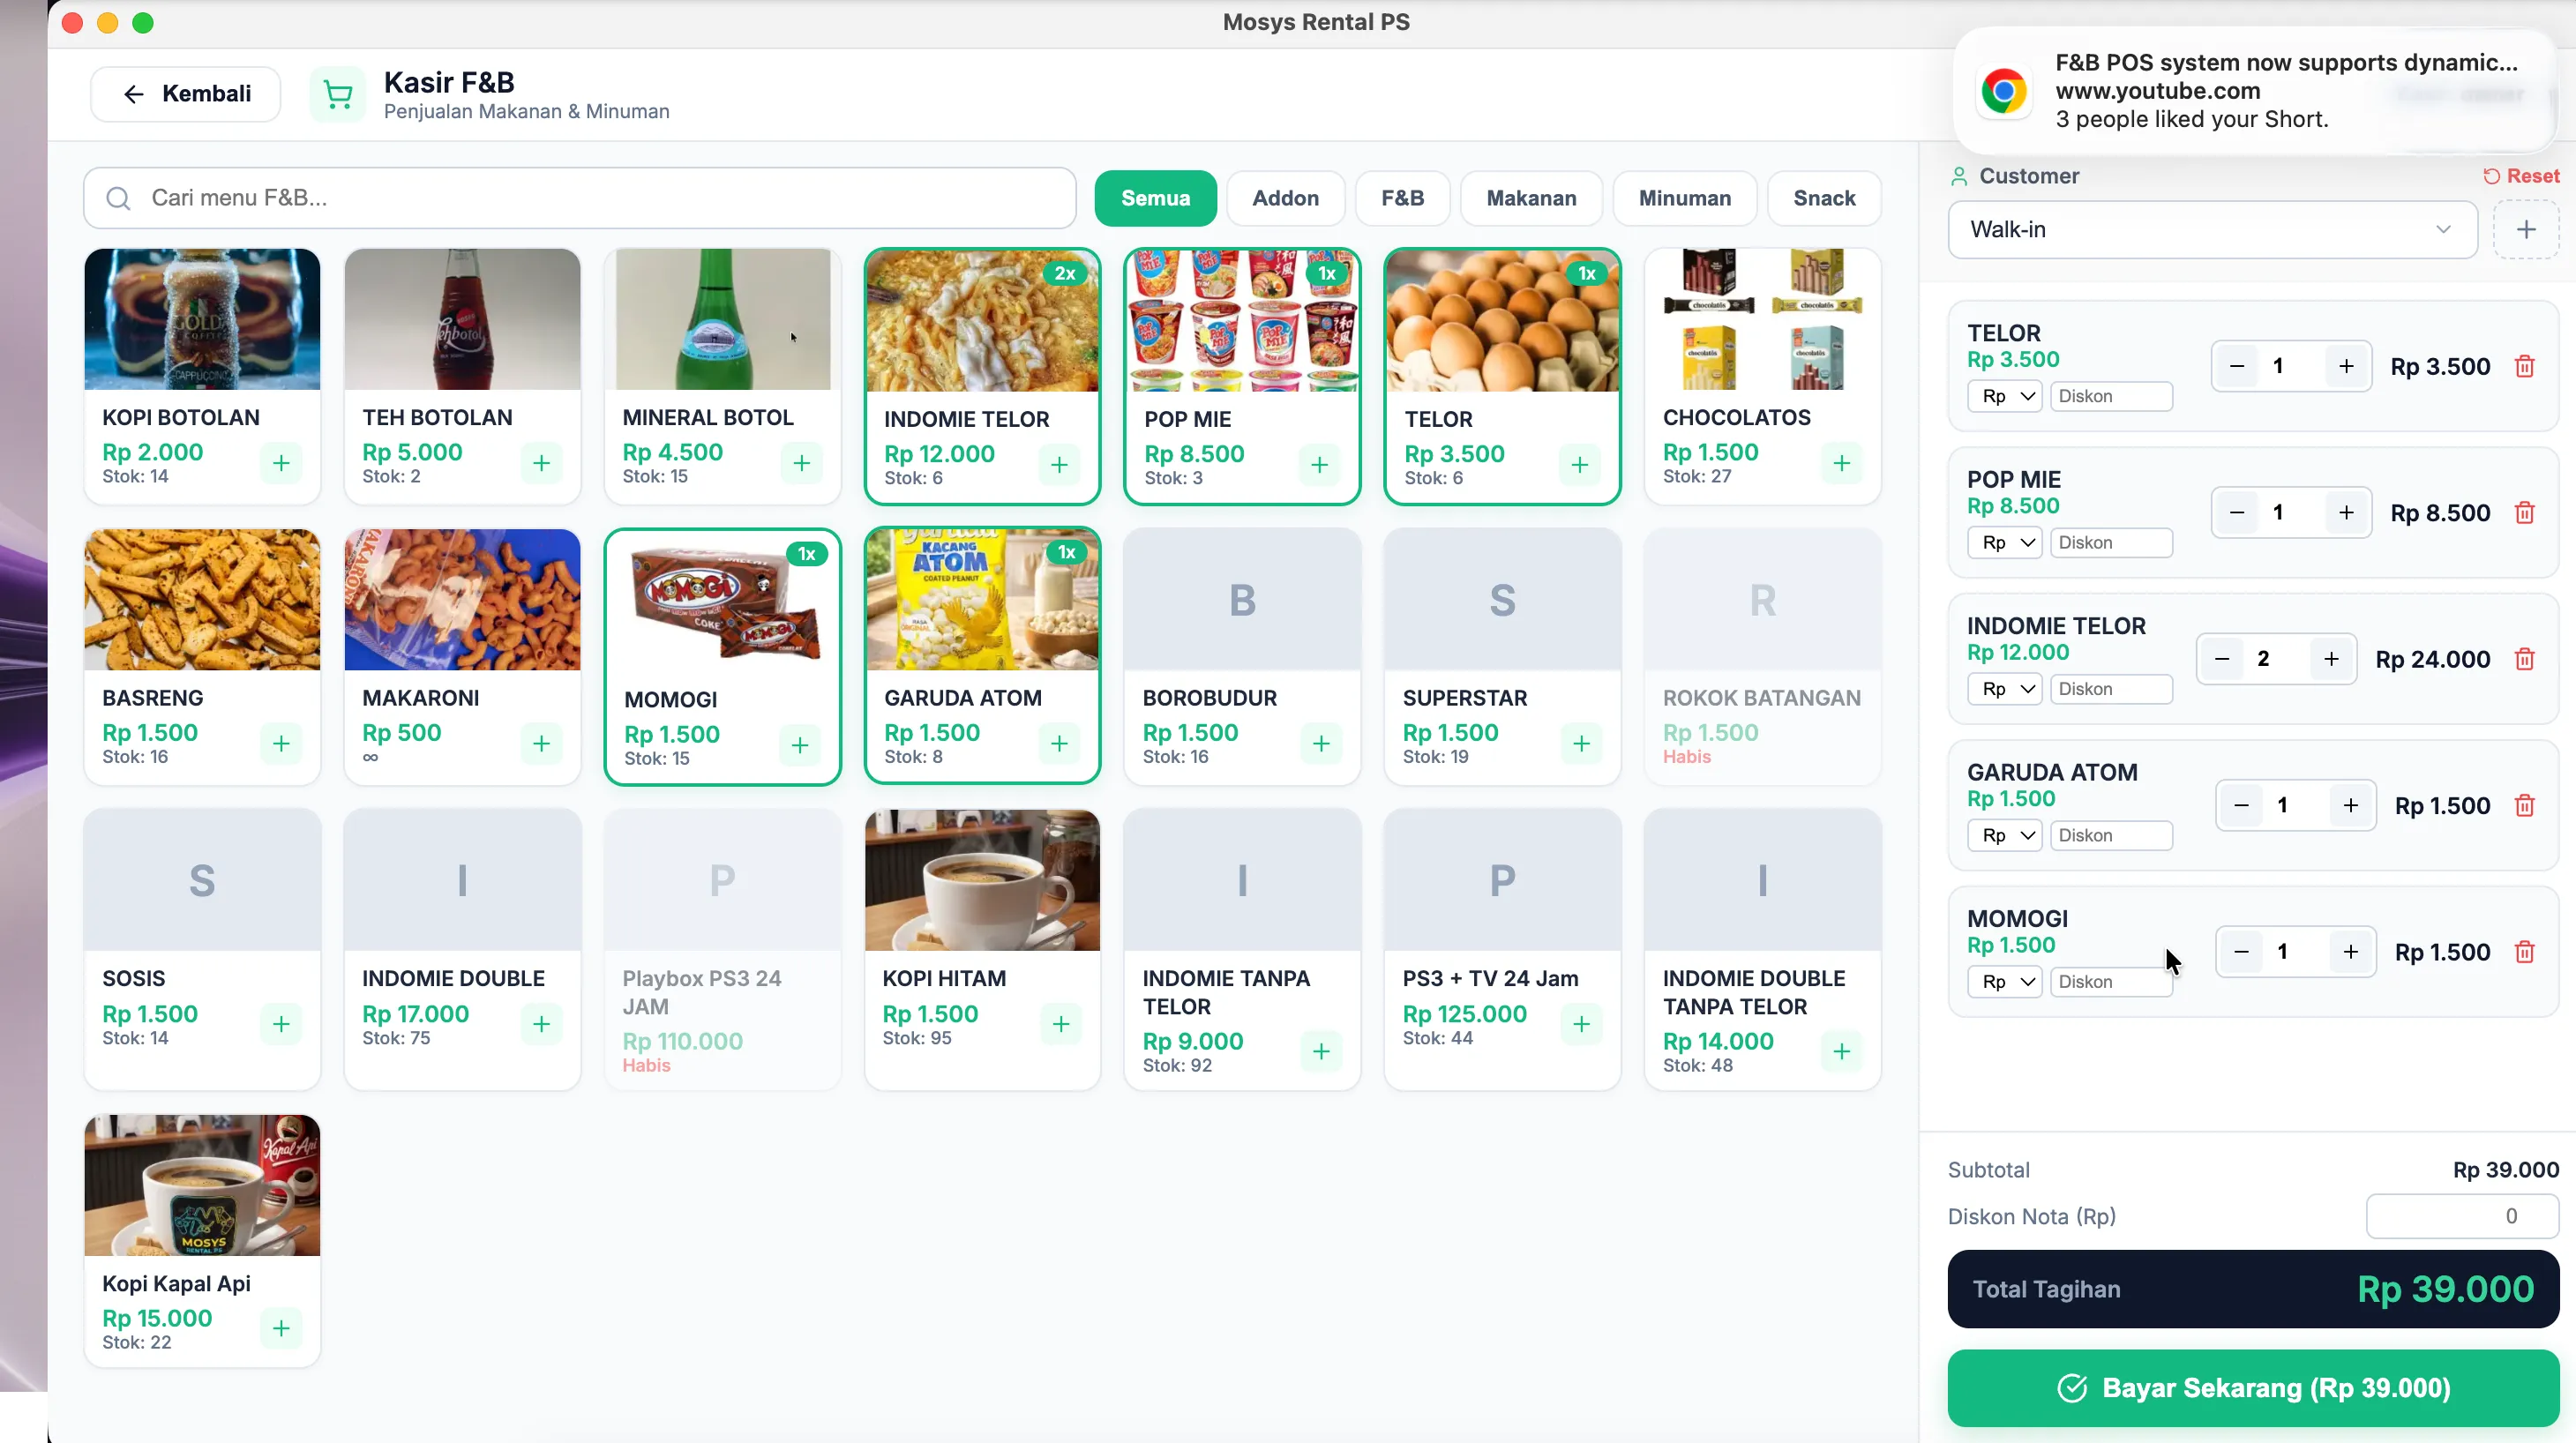Click the Kembali back button
Viewport: 2576px width, 1443px height.
(x=186, y=94)
